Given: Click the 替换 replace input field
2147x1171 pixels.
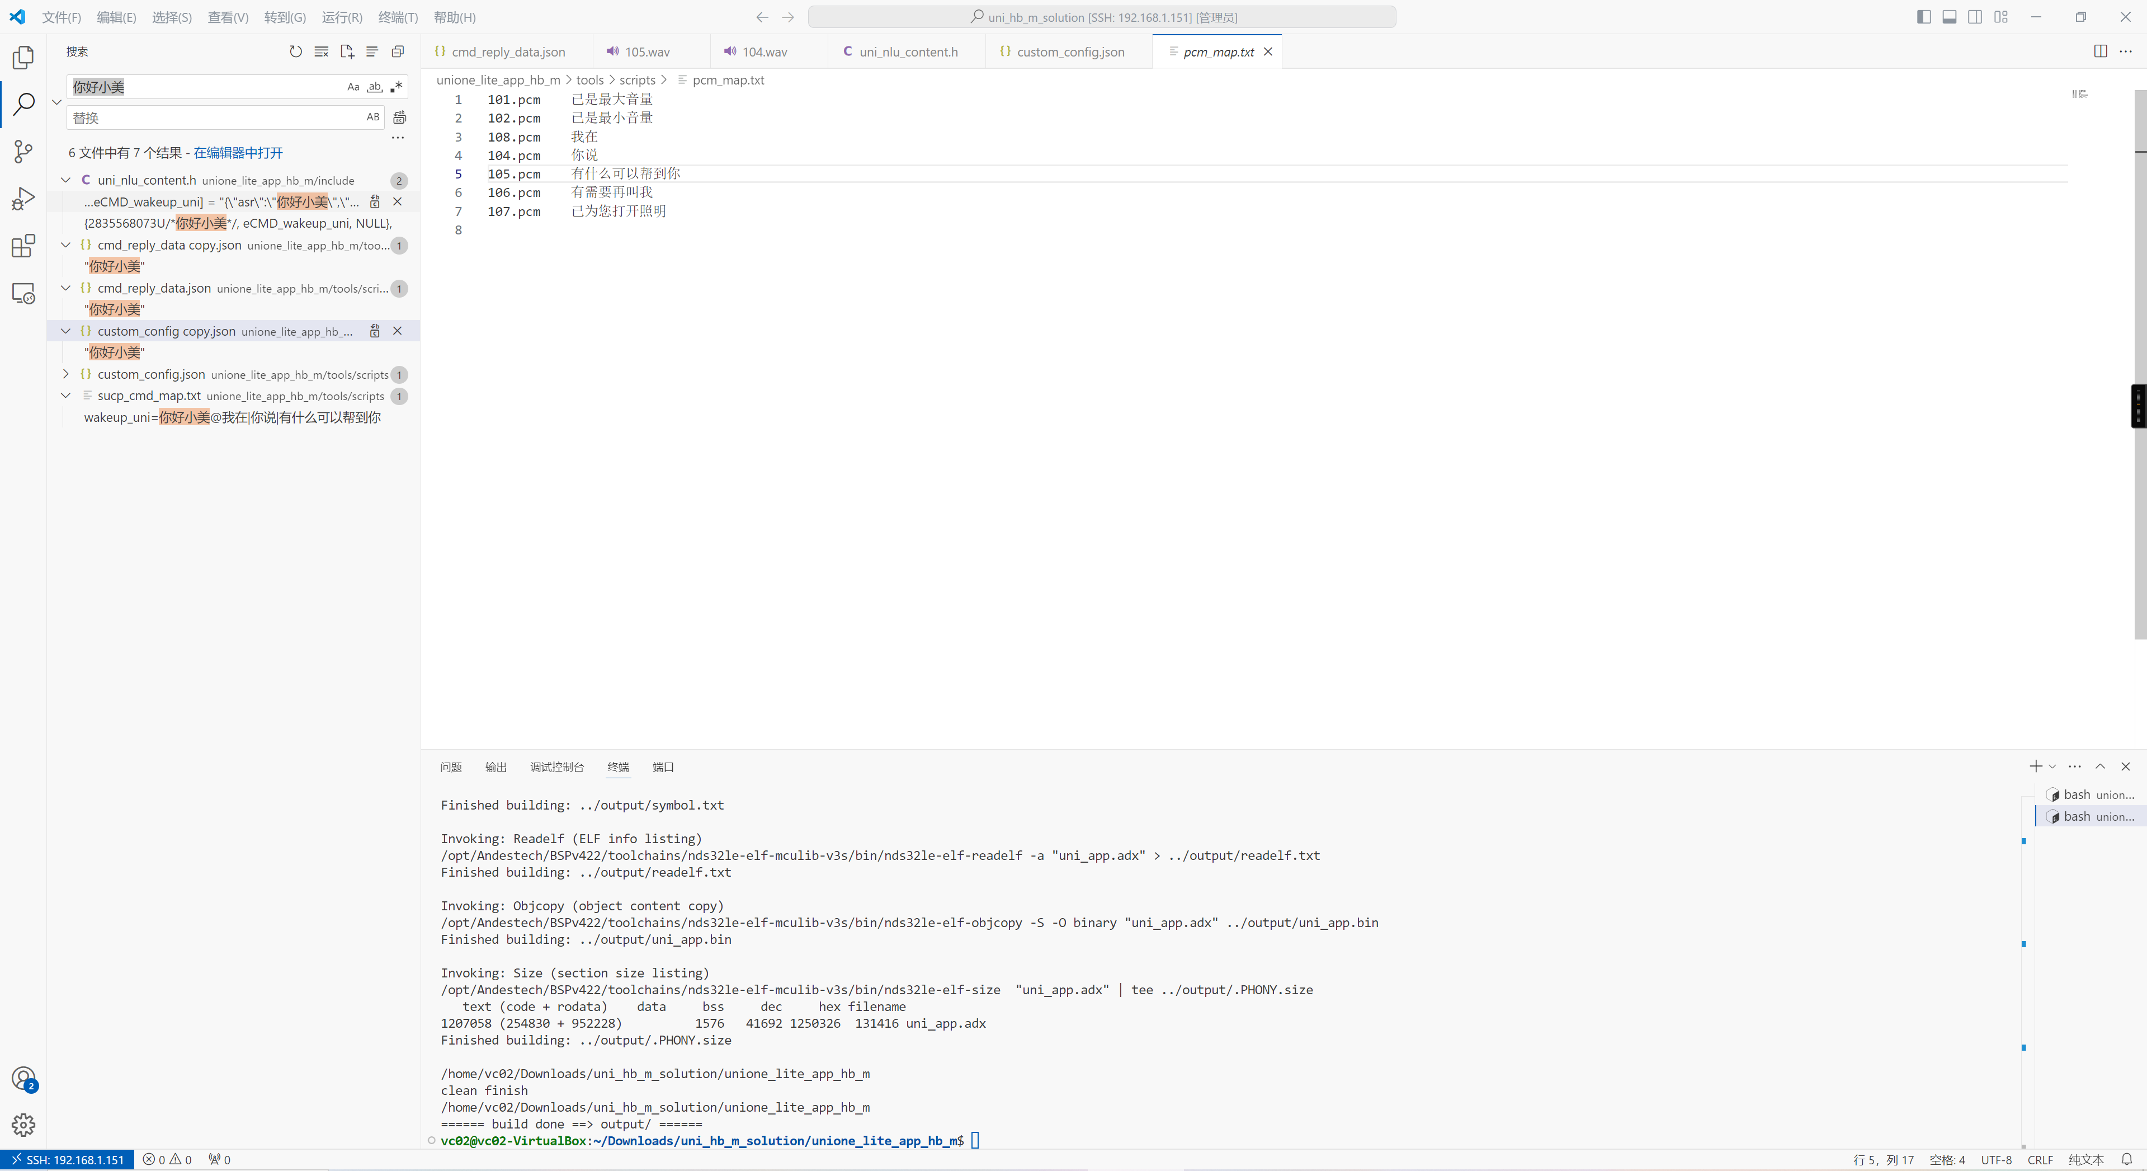Looking at the screenshot, I should 215,117.
